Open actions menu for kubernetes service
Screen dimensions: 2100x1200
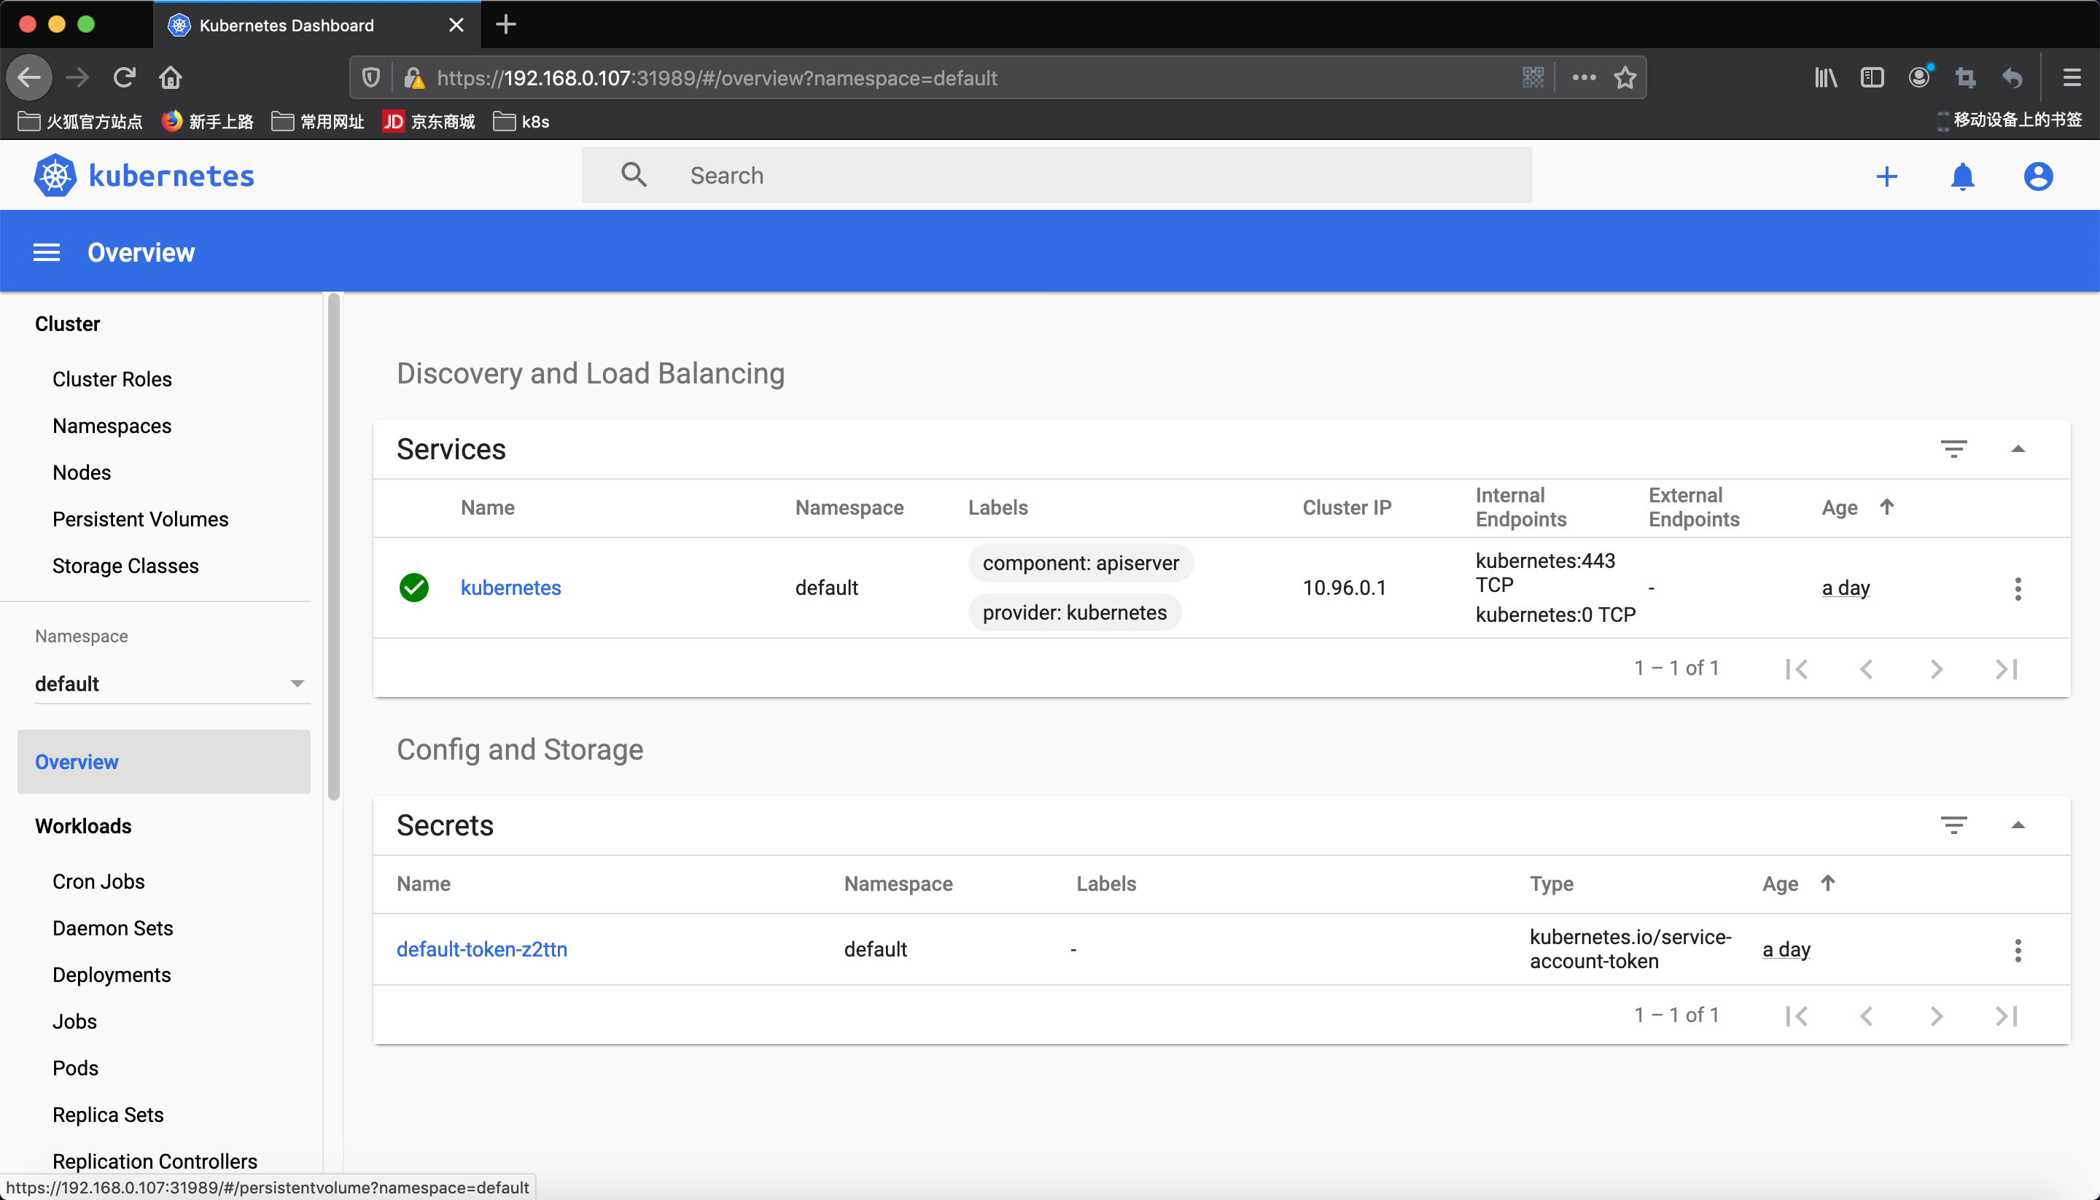click(x=2018, y=588)
